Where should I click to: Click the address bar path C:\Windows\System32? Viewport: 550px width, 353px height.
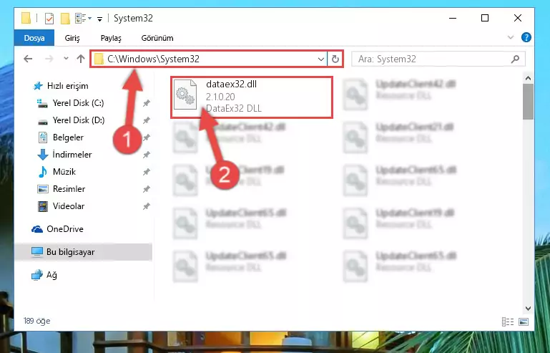tap(153, 59)
